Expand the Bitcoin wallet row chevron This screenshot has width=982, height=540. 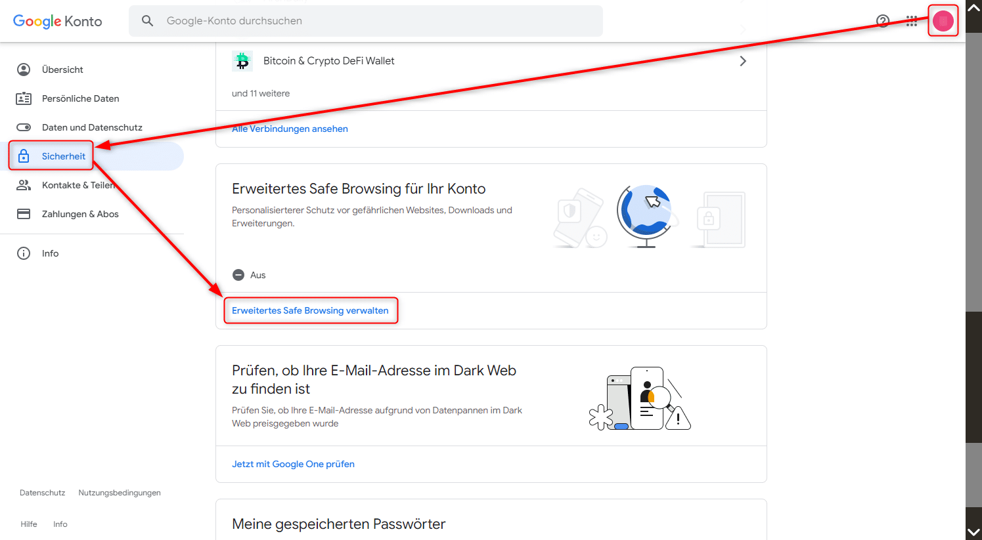pos(743,60)
